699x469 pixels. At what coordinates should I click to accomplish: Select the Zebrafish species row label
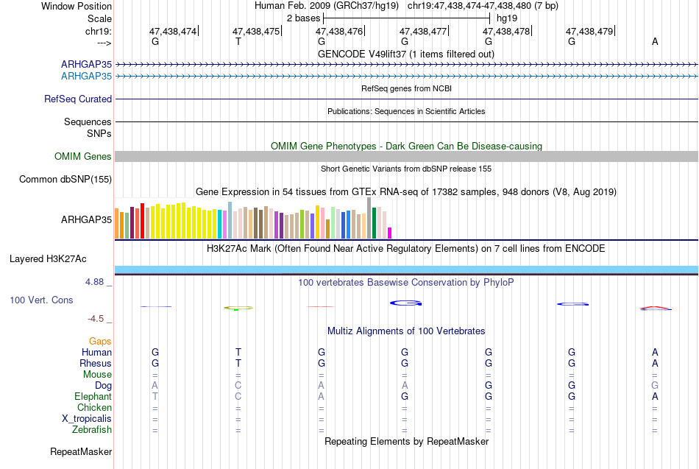point(92,430)
